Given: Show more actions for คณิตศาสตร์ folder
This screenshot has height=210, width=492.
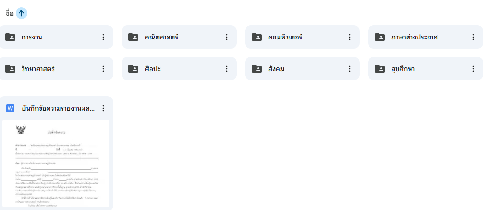Looking at the screenshot, I should 226,37.
